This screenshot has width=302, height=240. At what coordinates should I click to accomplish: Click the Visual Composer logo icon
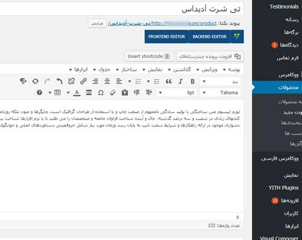(x=237, y=36)
